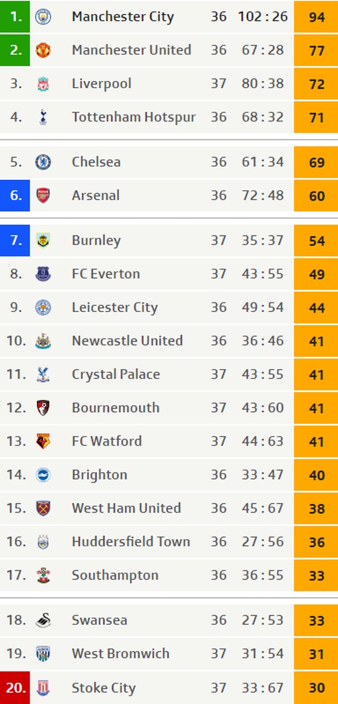Click the Swansea swan crest icon

(x=43, y=620)
